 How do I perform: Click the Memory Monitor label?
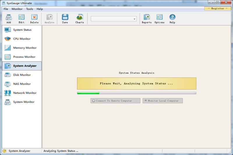25,48
